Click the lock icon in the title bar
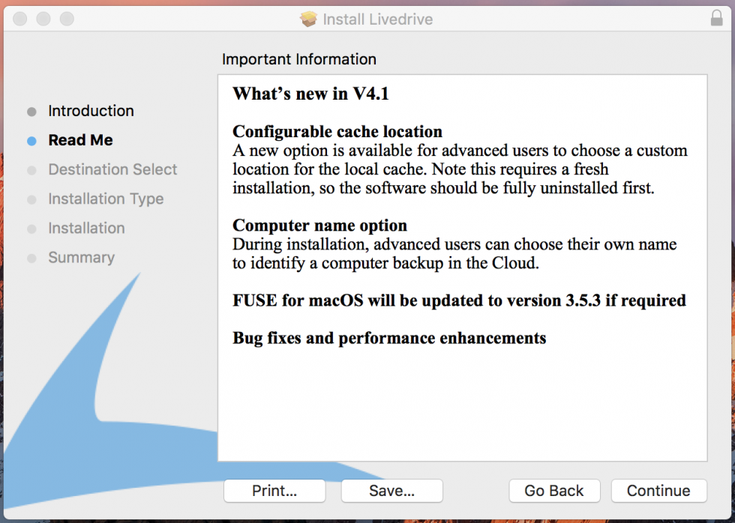735x523 pixels. click(716, 18)
